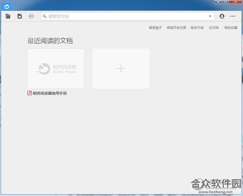
Task: Click the print icon in toolbar
Action: click(x=31, y=16)
